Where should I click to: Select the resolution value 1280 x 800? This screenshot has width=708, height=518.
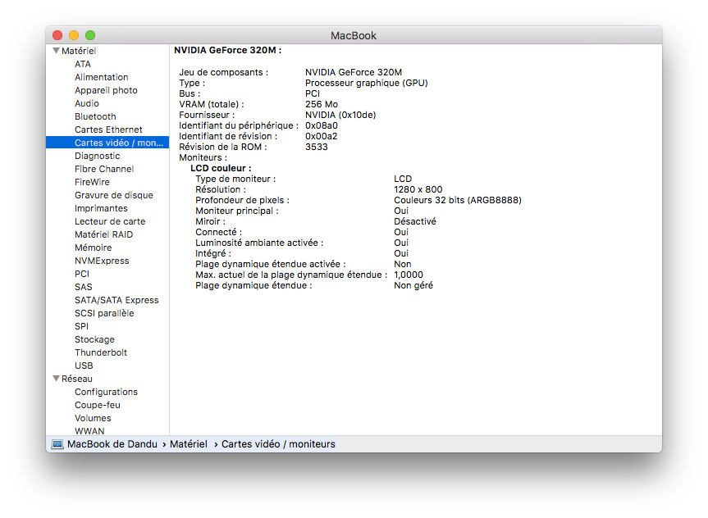(418, 189)
